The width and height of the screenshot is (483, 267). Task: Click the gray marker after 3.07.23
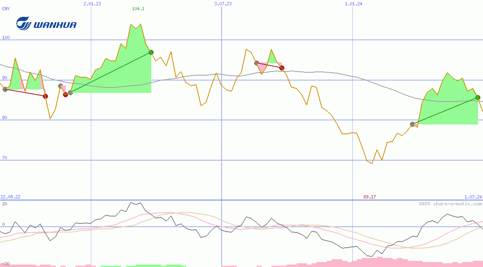pos(257,63)
